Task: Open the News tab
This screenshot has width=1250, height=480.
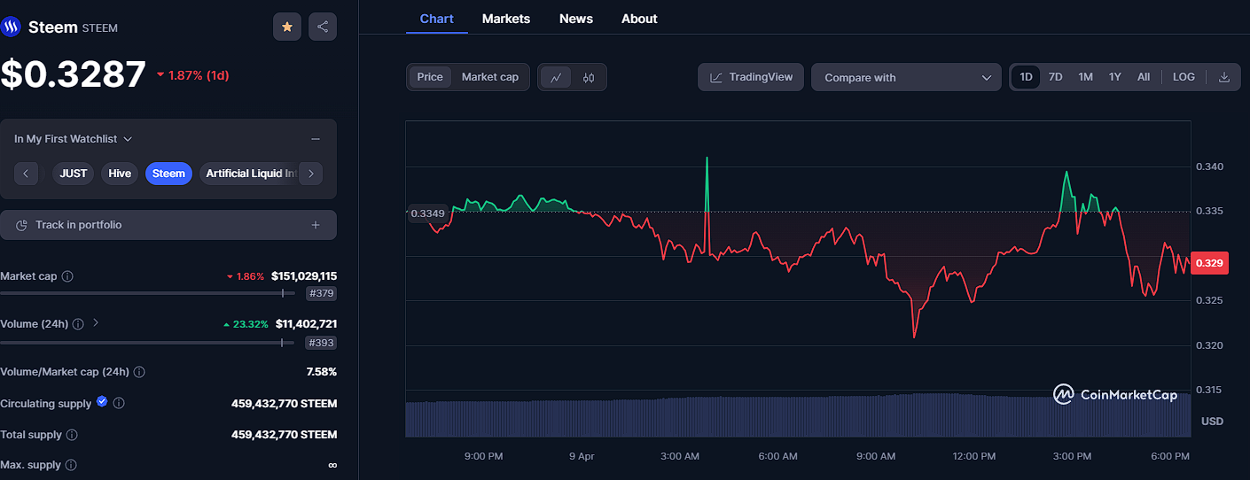Action: pos(576,19)
